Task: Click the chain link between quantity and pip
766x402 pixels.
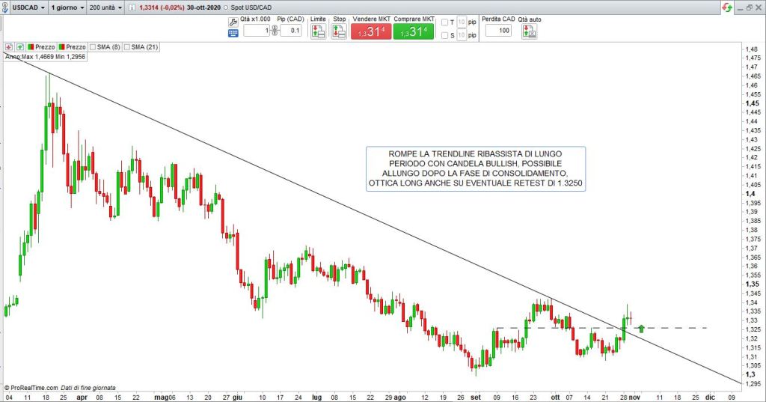Action: click(275, 31)
